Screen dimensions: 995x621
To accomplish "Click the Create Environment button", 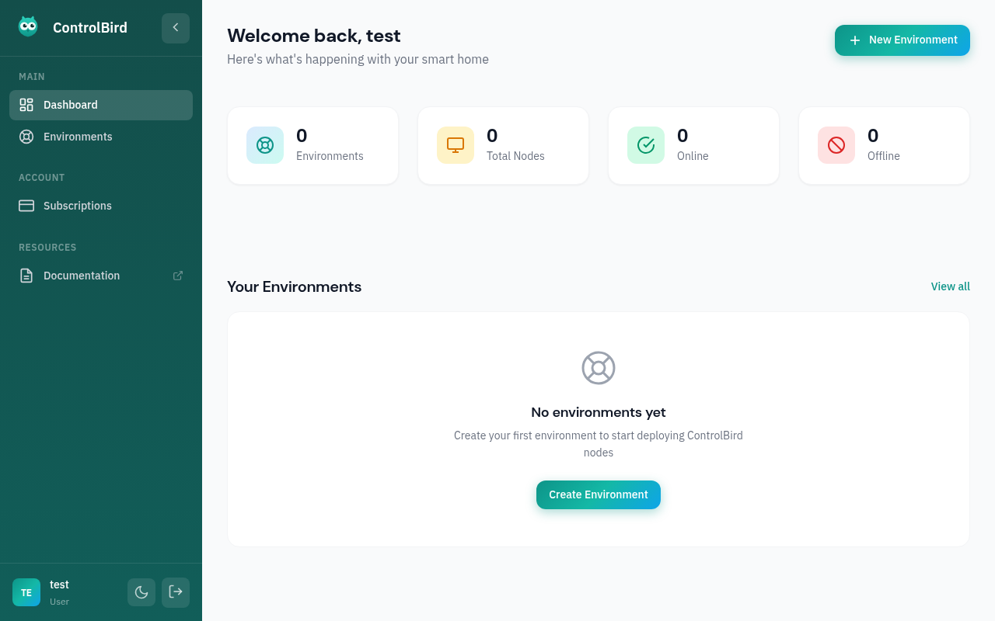I will click(599, 495).
